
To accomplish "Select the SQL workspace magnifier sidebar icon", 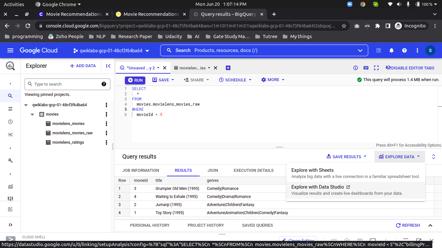I will click(10, 96).
